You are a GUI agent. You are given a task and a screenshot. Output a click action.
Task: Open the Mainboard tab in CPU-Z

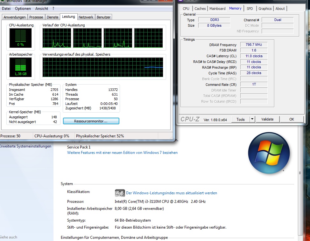(217, 9)
